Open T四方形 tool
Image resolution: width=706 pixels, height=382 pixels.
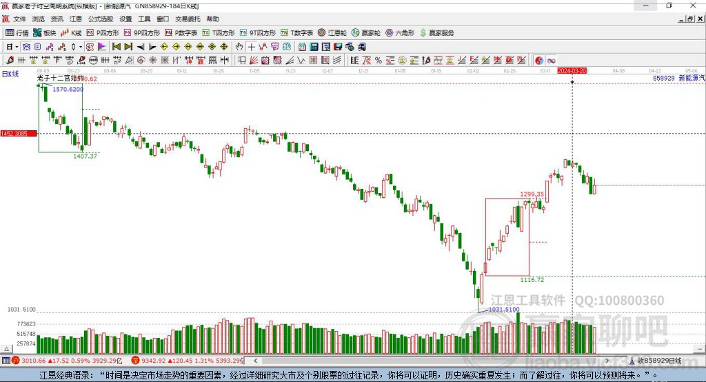tap(219, 33)
